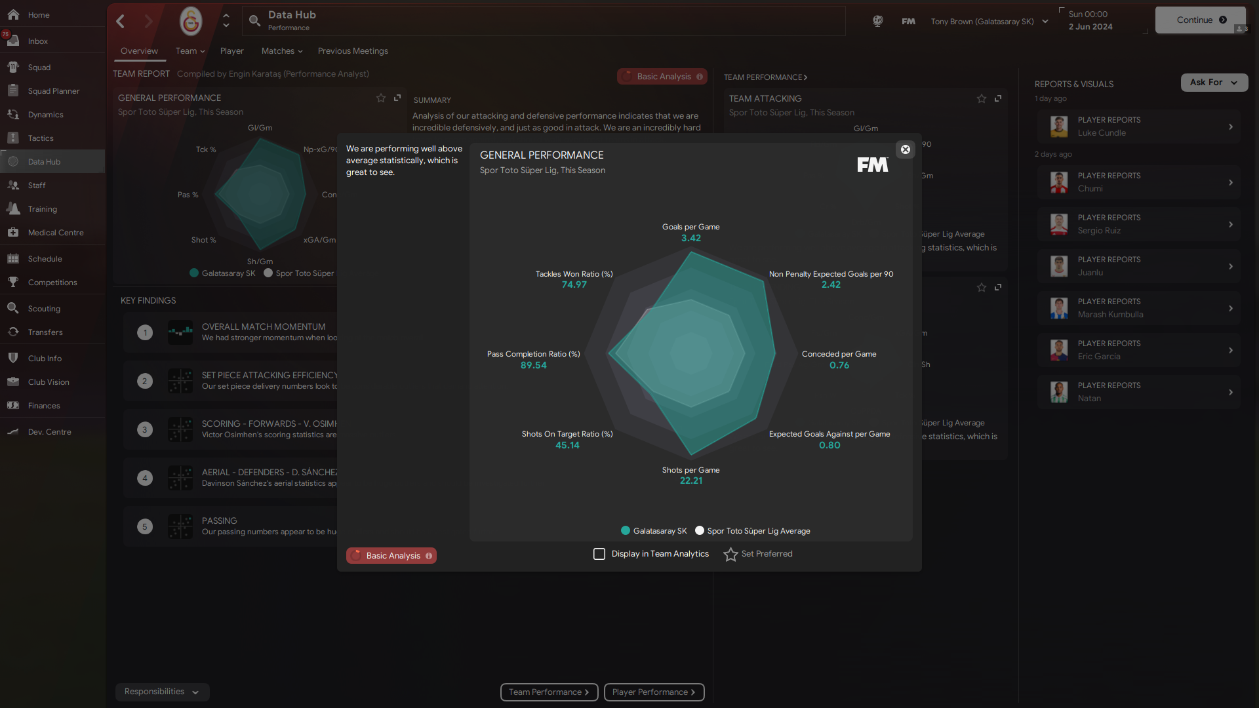Favorite the Team Attacking panel star
The width and height of the screenshot is (1259, 708).
tap(982, 98)
